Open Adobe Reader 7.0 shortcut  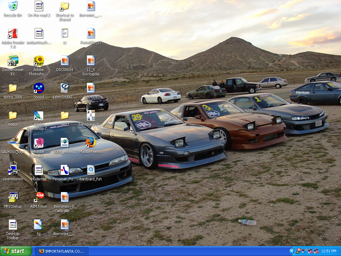pos(13,34)
